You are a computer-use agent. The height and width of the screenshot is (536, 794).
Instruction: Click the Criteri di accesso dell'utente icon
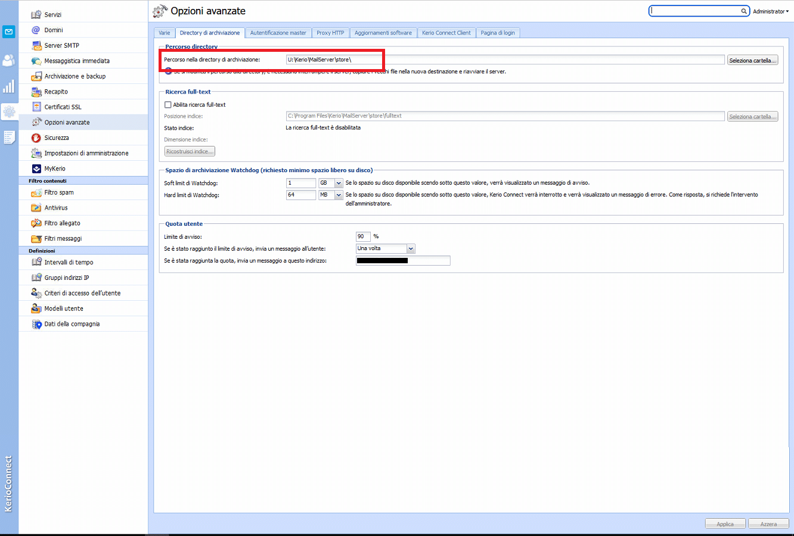(x=36, y=293)
